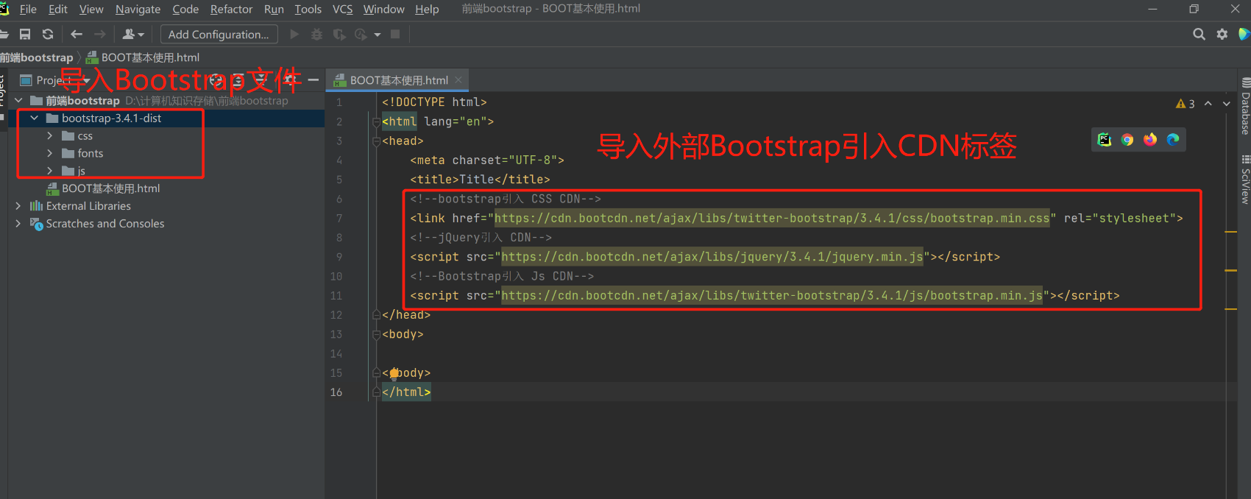Open the Database side tool window

pyautogui.click(x=1245, y=107)
